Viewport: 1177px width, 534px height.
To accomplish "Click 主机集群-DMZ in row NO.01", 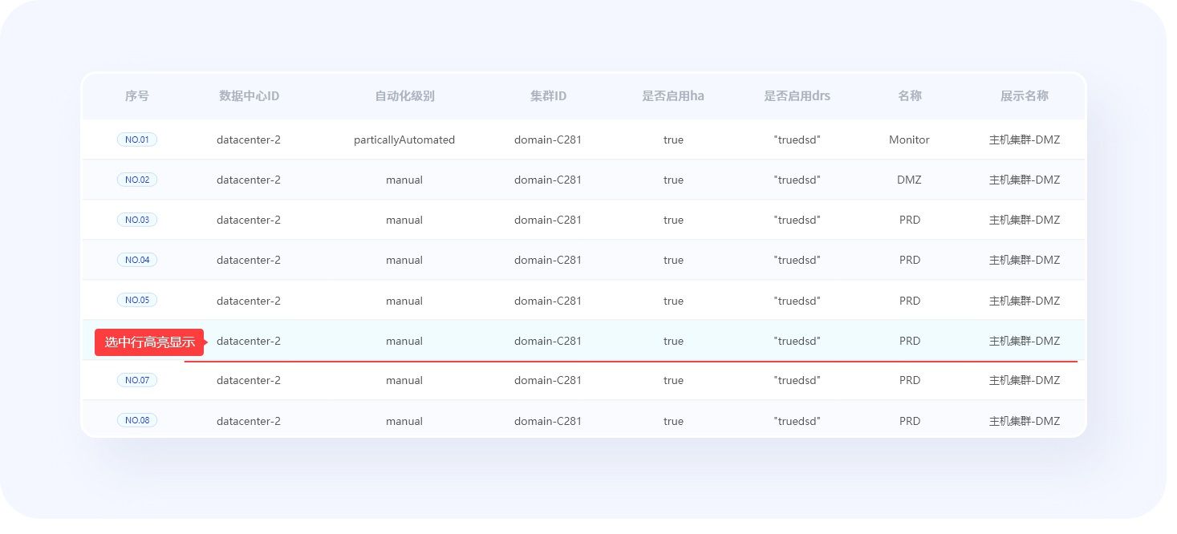I will coord(1025,140).
